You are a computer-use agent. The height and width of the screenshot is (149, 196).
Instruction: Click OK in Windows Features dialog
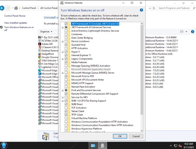[120, 136]
